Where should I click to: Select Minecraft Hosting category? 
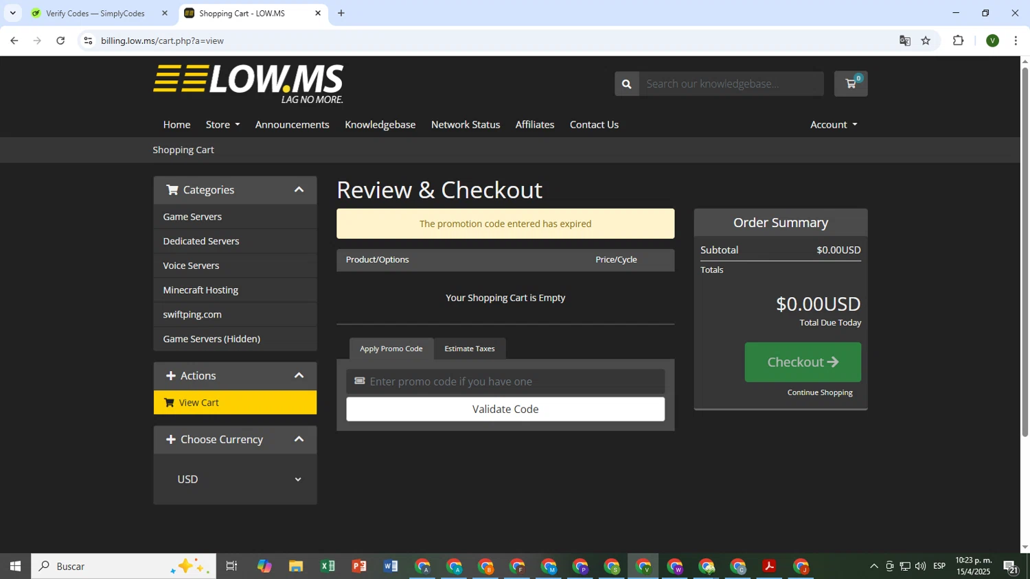235,290
